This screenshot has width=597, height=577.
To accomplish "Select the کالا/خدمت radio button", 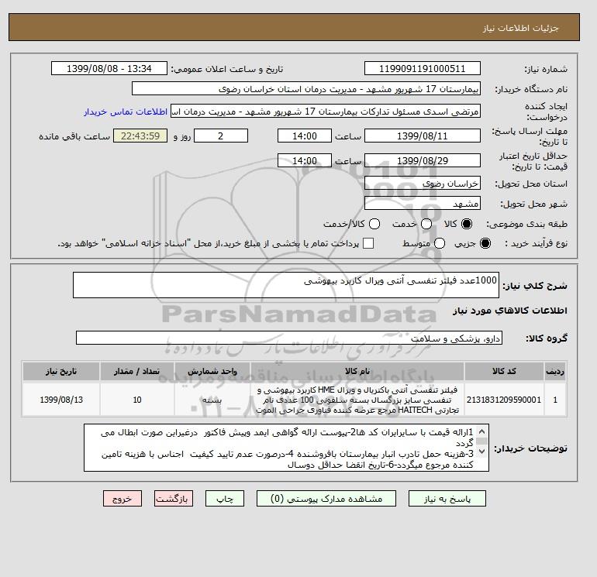I will coord(374,224).
